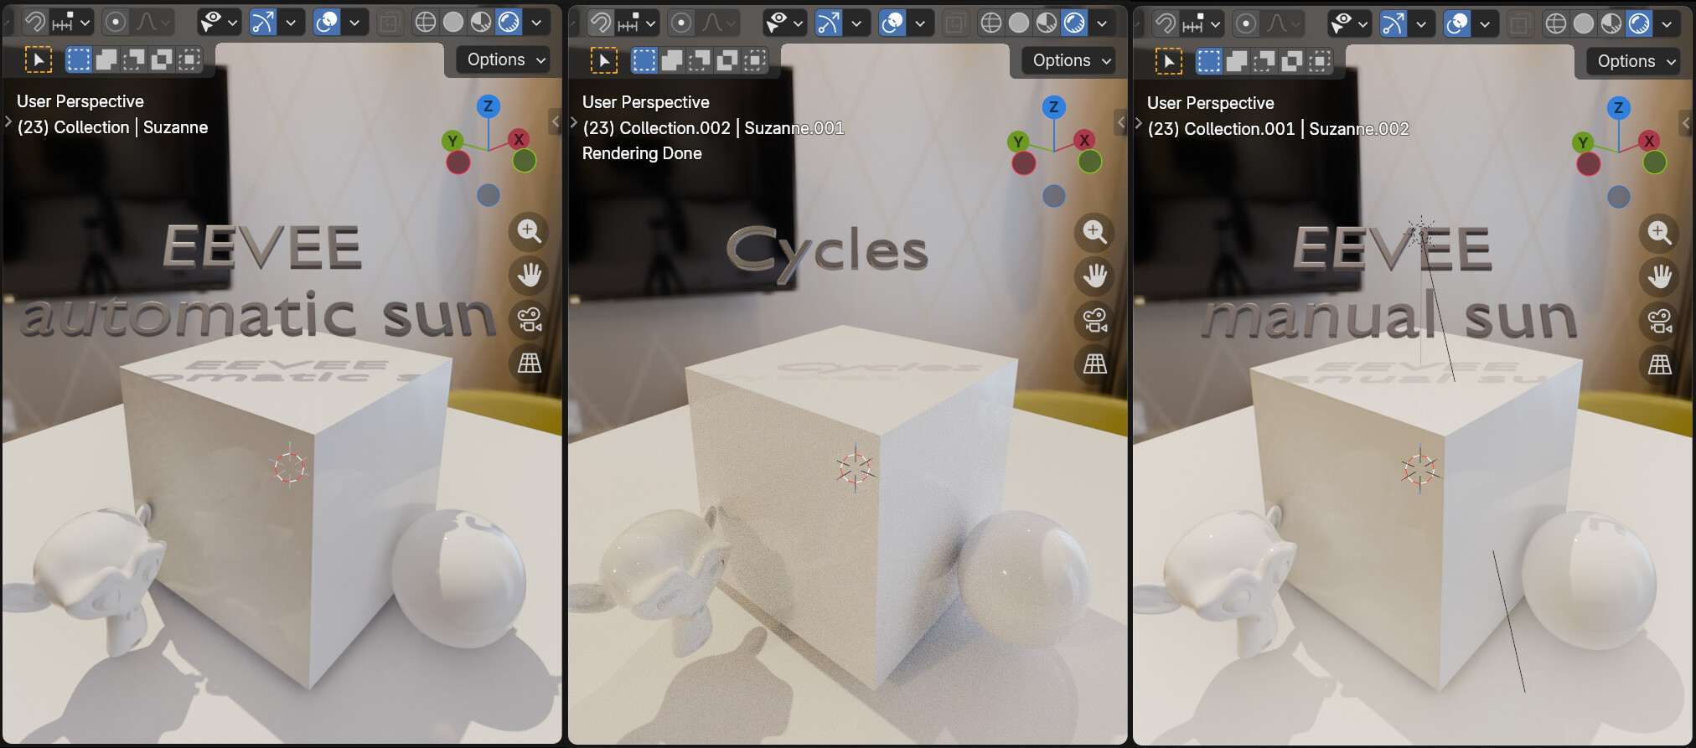1696x748 pixels.
Task: Toggle camera view in EEVEE manual sun viewport
Action: coord(1659,321)
